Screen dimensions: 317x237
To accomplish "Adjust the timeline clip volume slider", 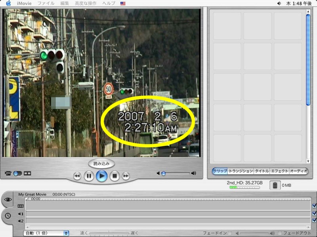I will [x=254, y=233].
